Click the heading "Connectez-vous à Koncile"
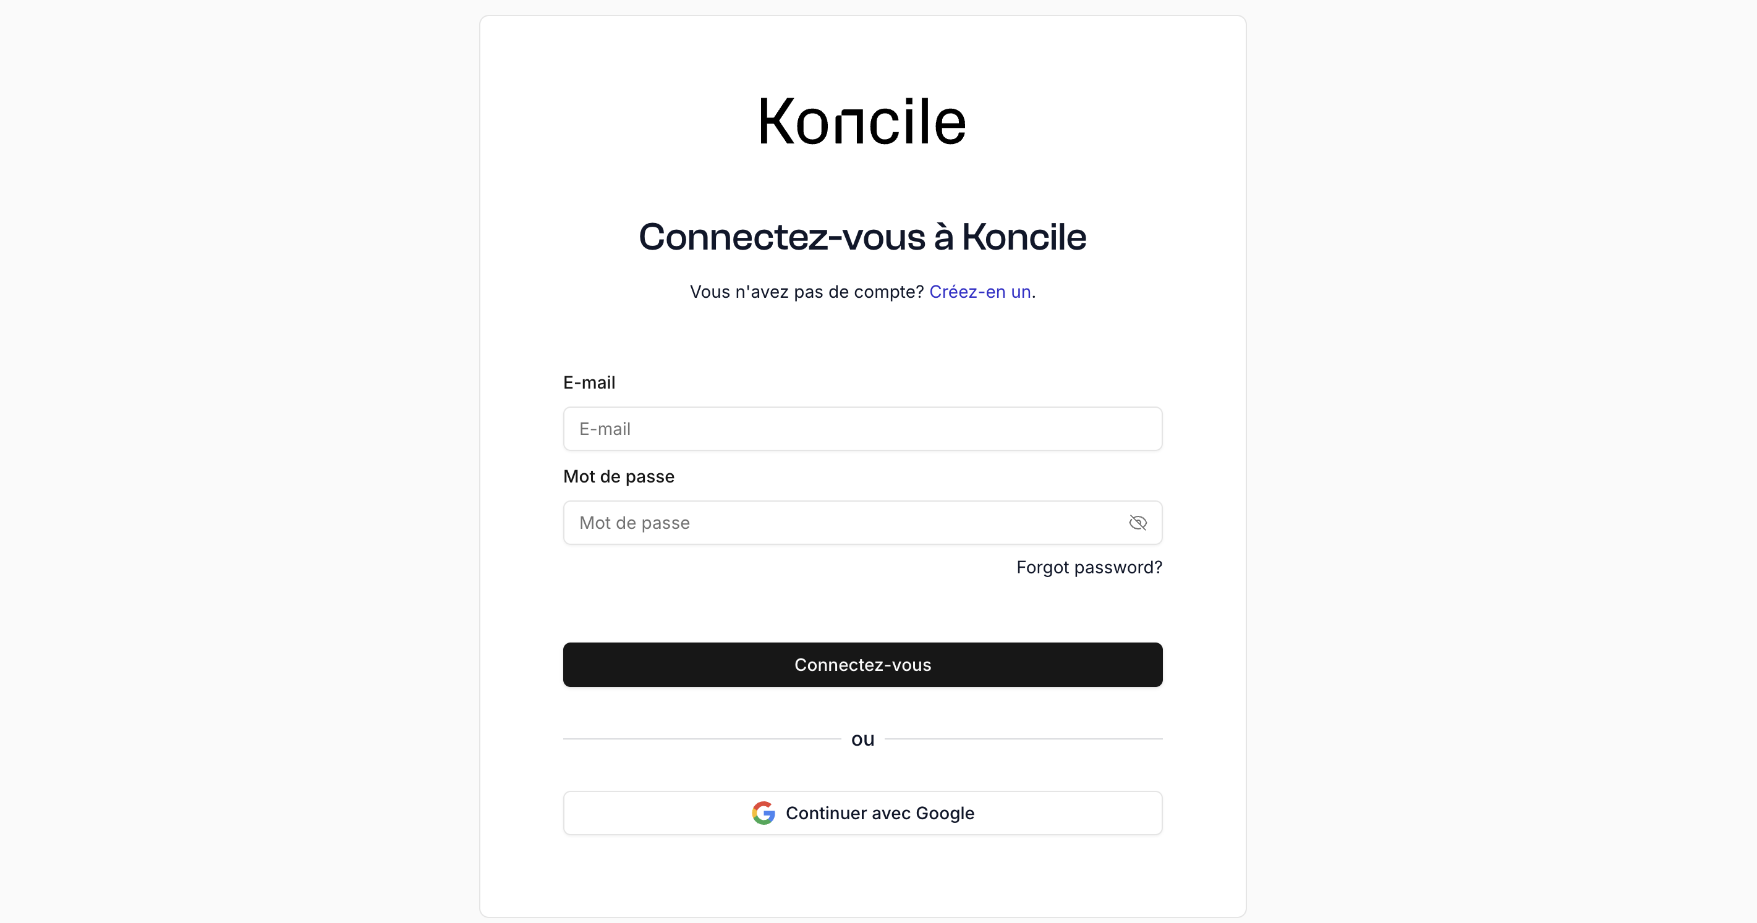Screen dimensions: 1757x923 click(x=862, y=237)
